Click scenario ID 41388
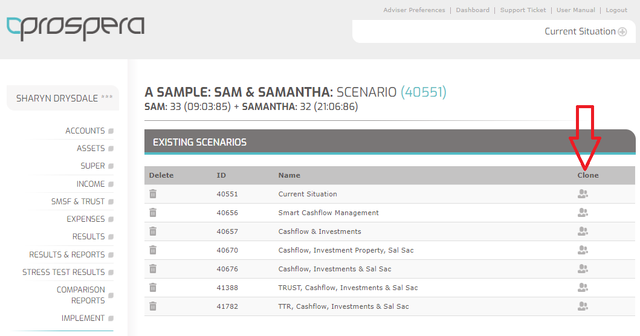 (x=227, y=288)
